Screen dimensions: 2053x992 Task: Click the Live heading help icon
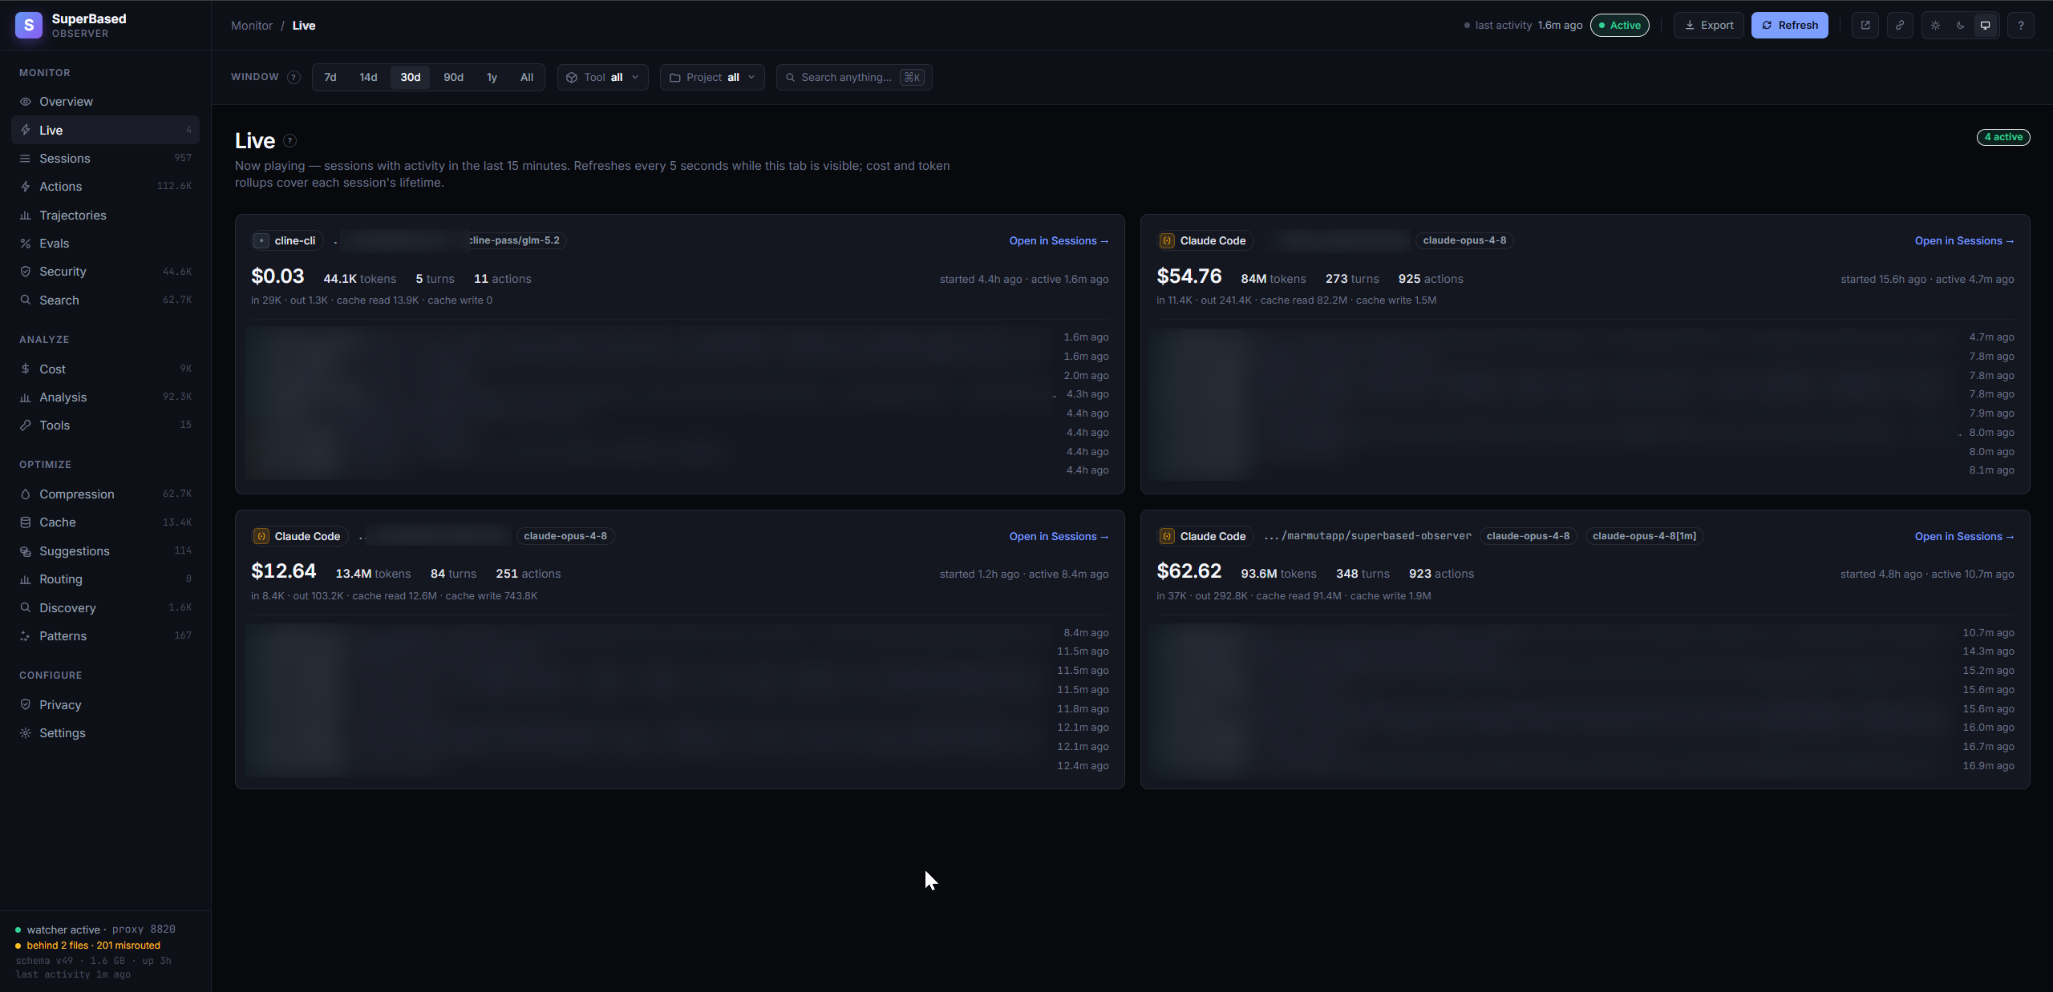point(290,141)
